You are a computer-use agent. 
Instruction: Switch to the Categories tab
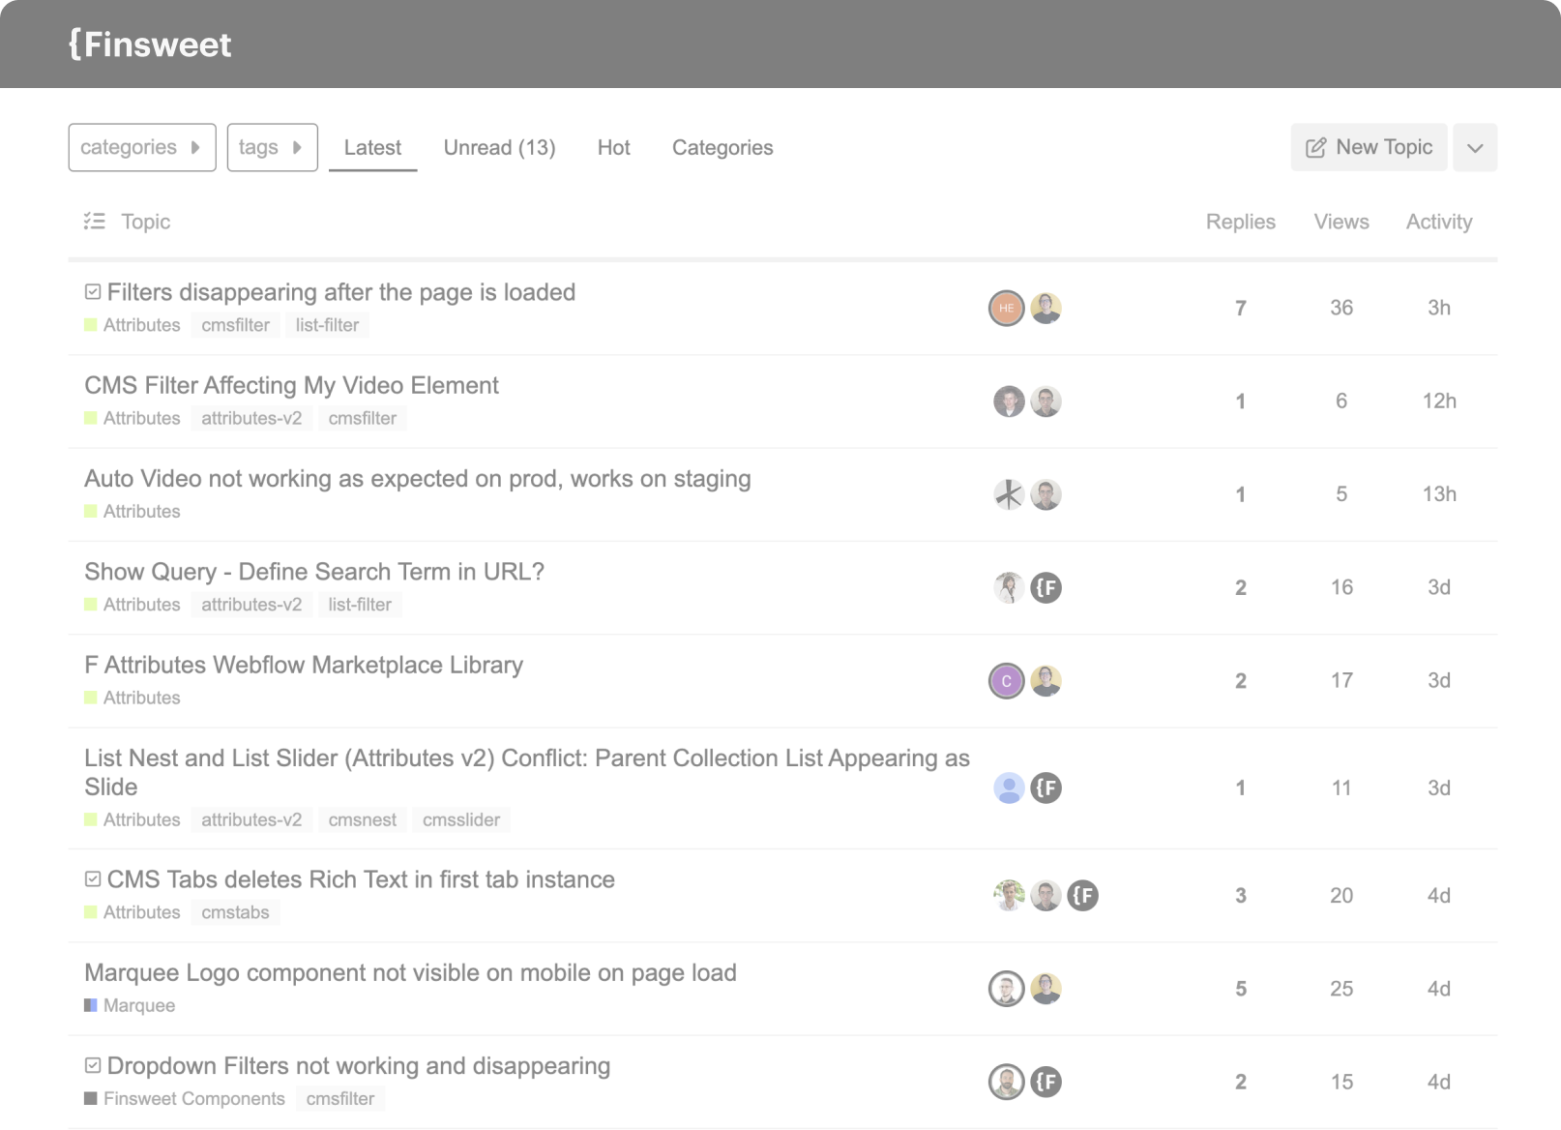click(722, 147)
